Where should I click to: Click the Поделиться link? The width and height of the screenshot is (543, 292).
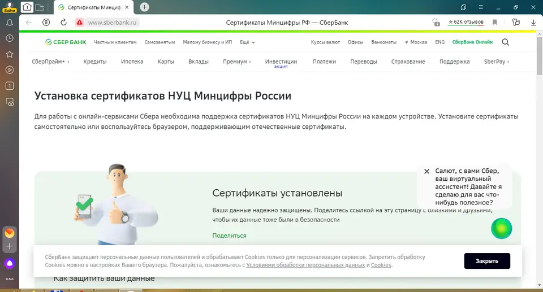tap(229, 236)
